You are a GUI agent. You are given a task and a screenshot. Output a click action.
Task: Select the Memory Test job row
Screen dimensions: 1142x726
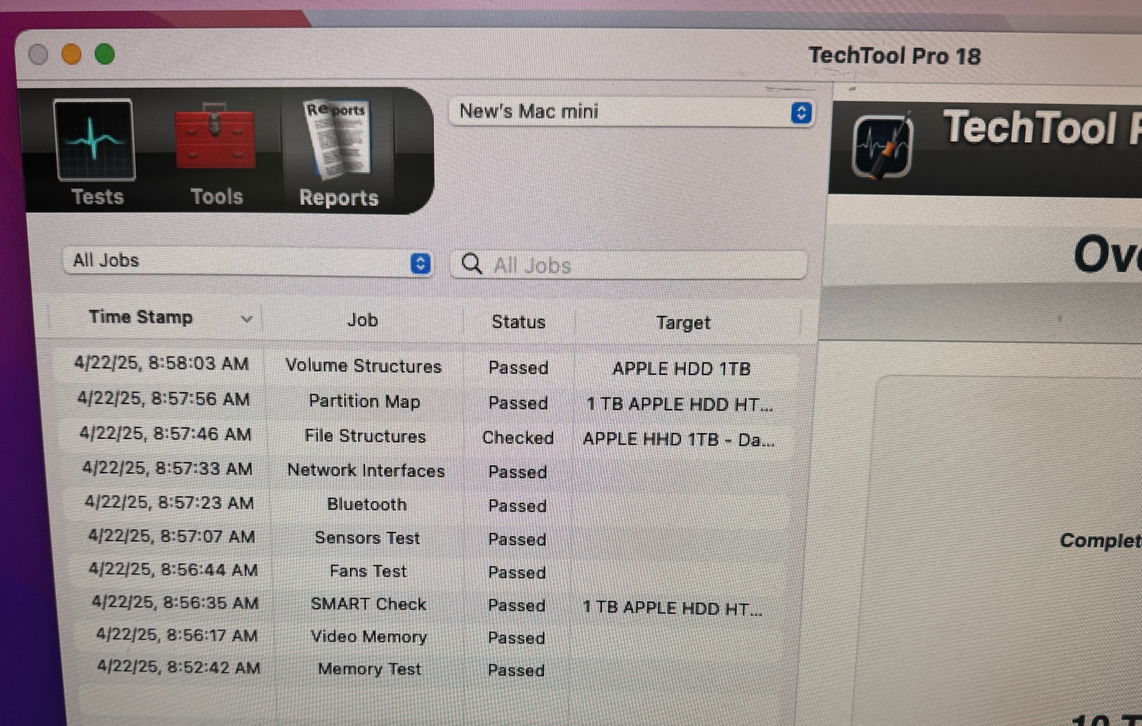[369, 669]
